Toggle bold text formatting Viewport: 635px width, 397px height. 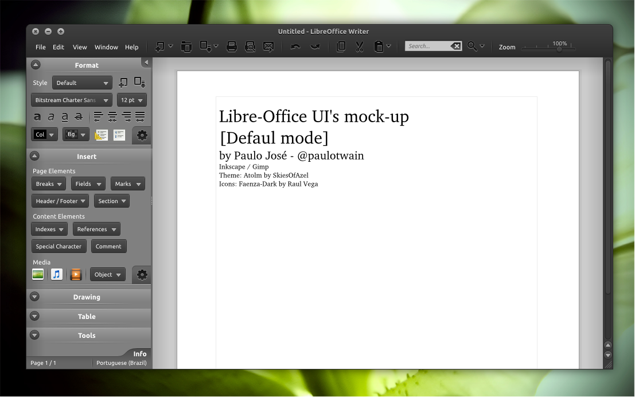point(37,117)
